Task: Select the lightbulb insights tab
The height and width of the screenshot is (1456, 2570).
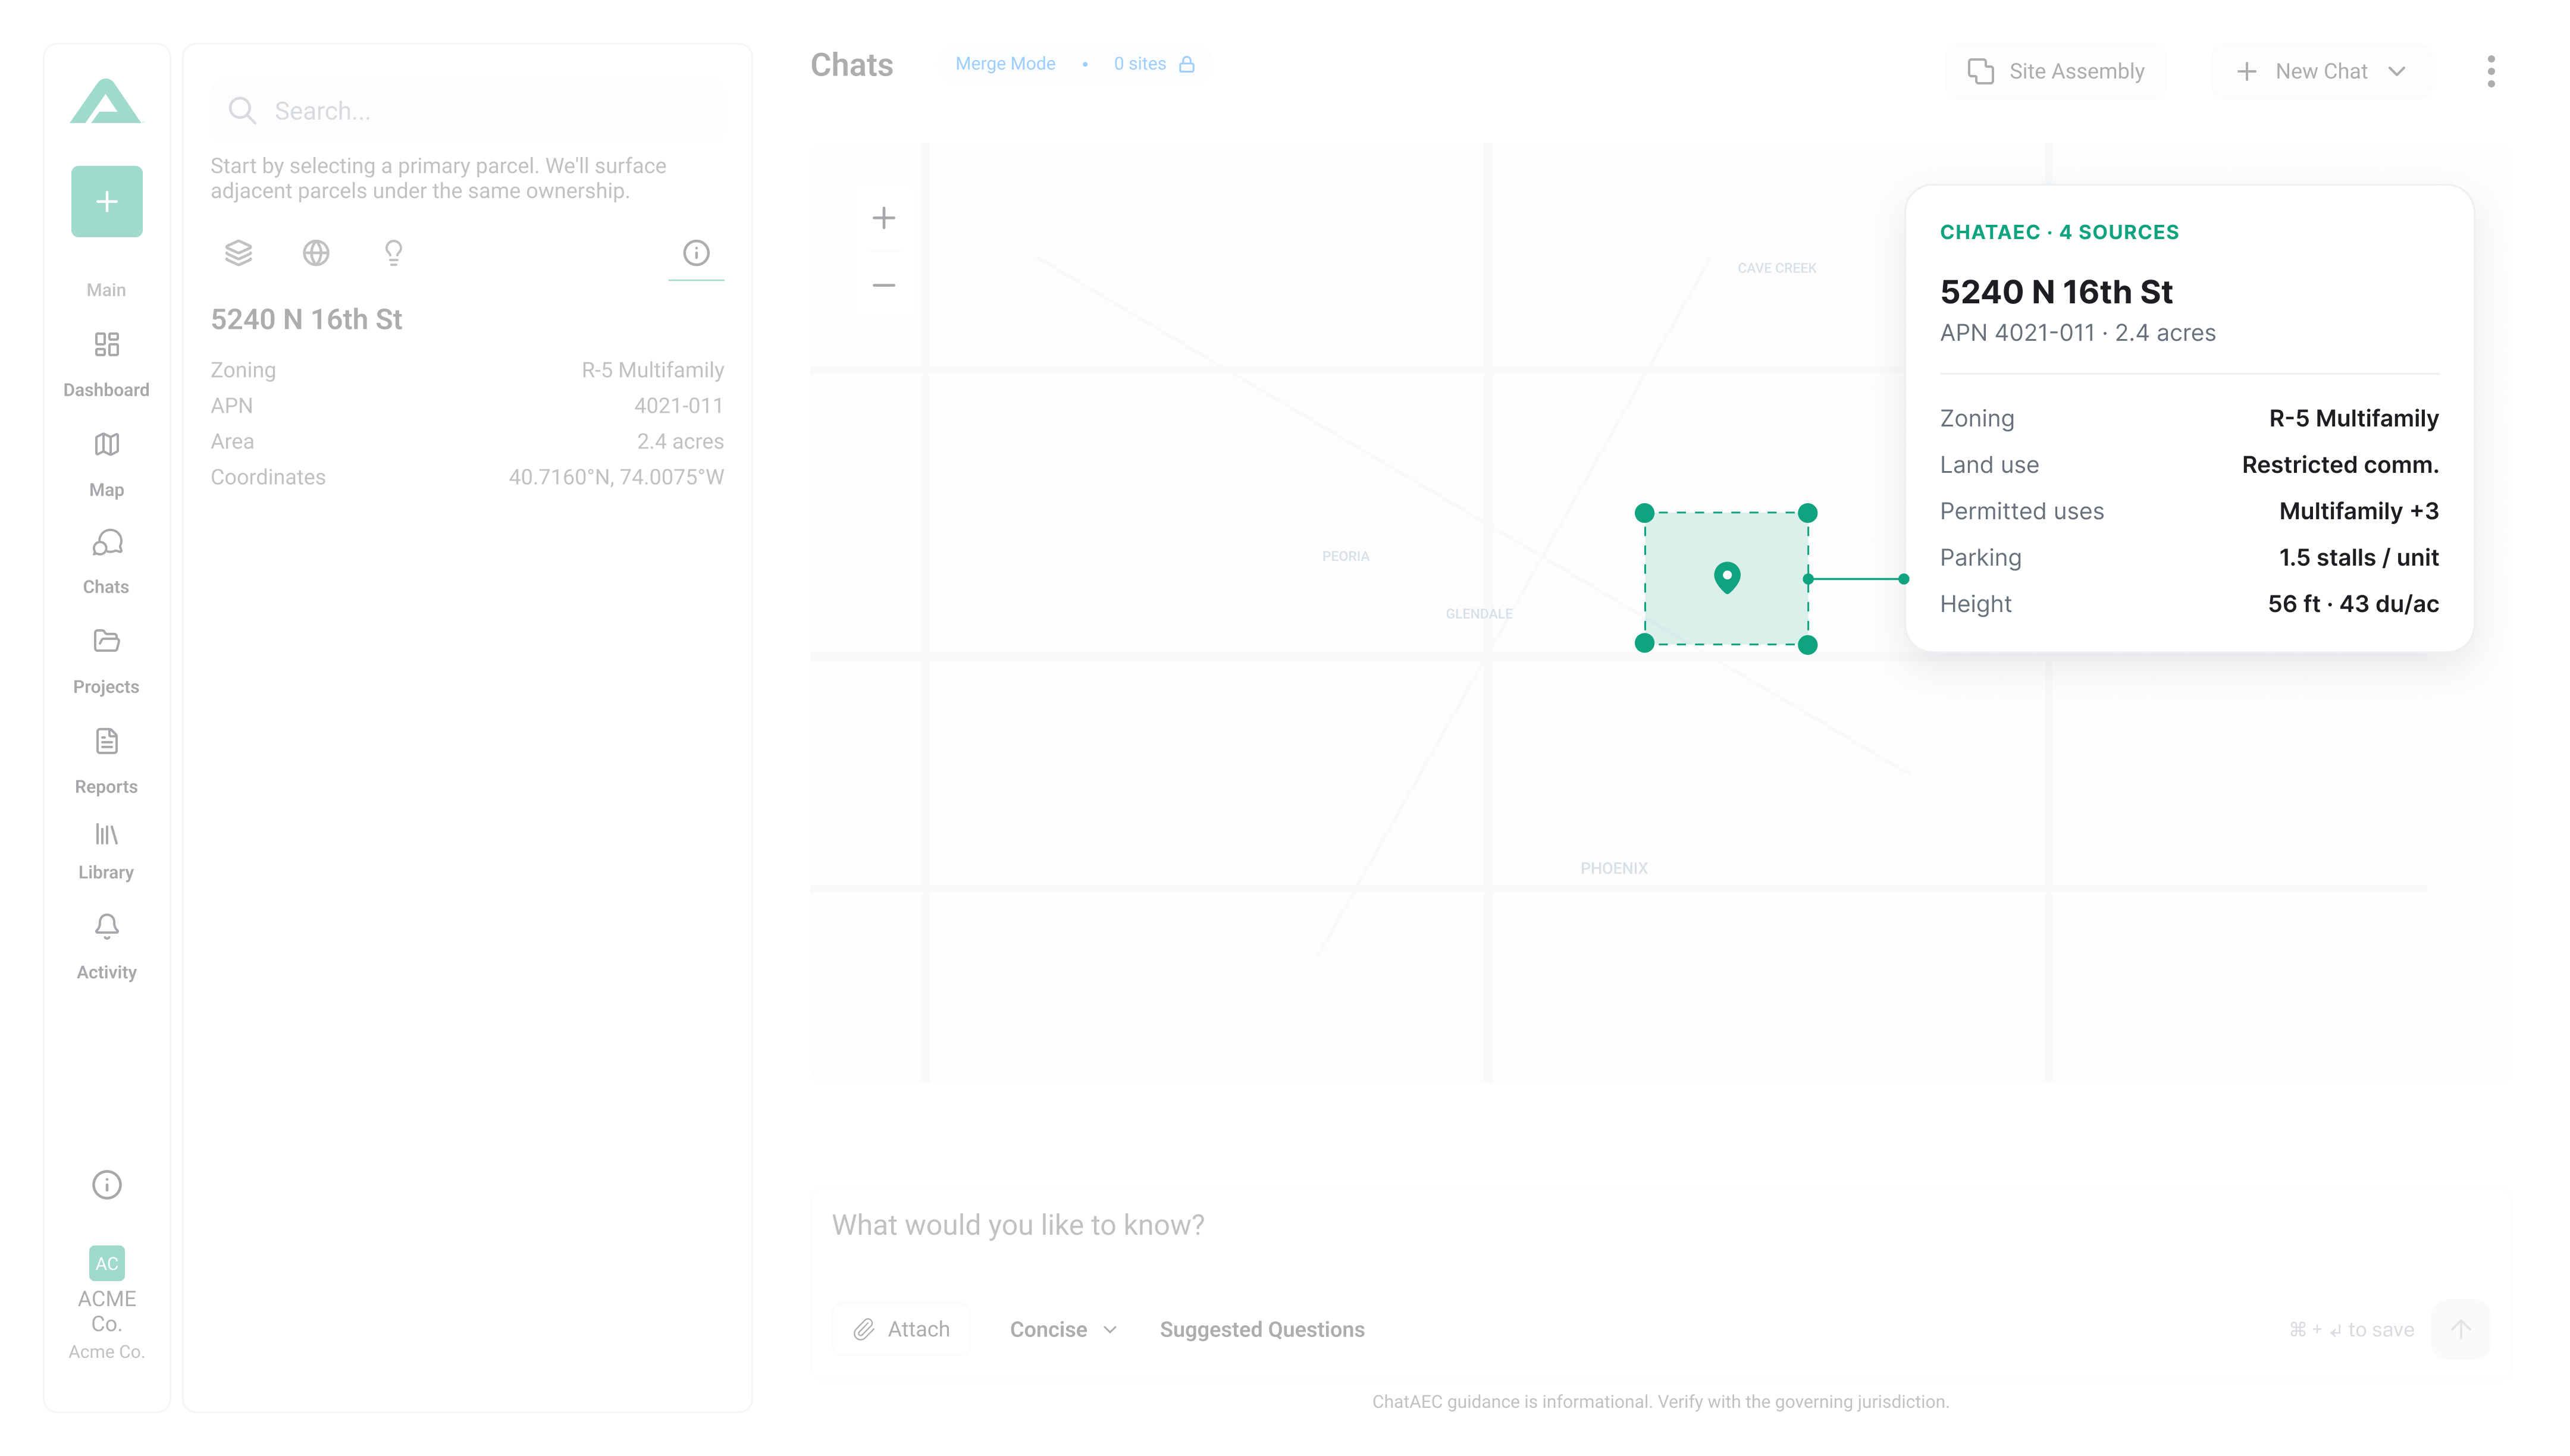Action: pos(394,253)
